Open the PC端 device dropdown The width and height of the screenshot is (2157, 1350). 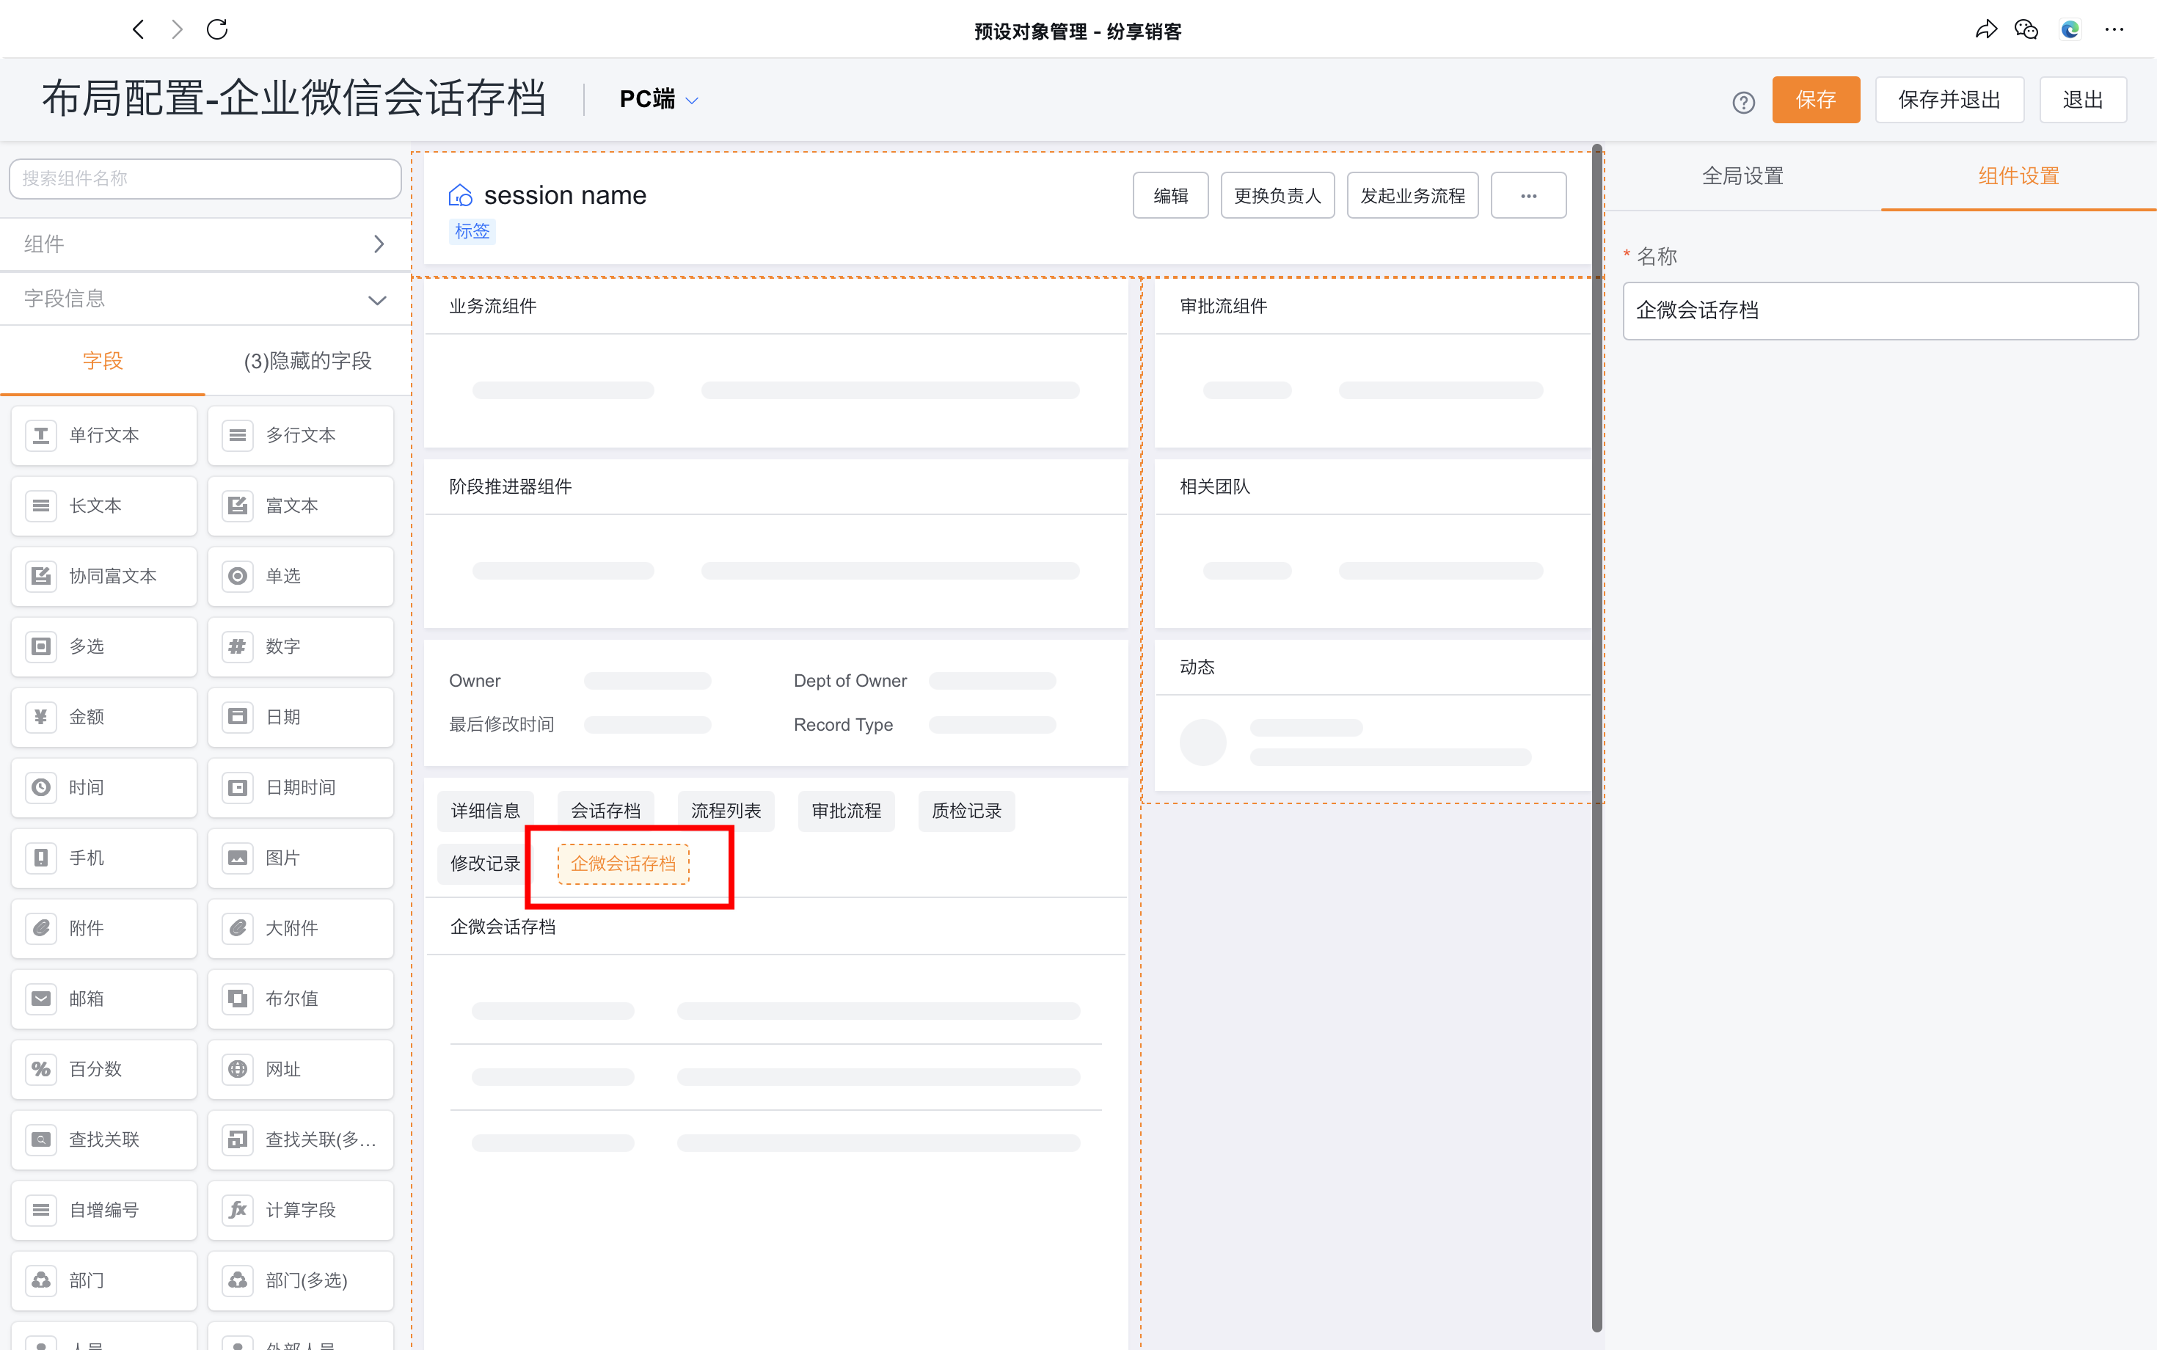(x=659, y=100)
